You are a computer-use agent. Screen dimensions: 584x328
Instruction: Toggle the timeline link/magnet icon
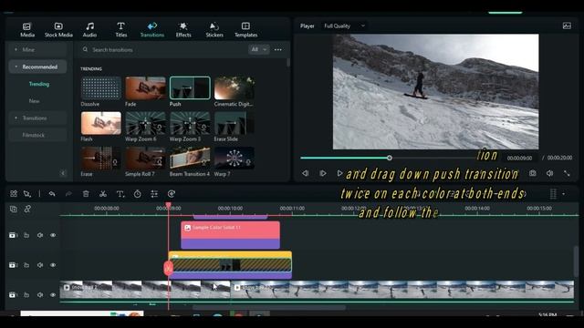(27, 209)
